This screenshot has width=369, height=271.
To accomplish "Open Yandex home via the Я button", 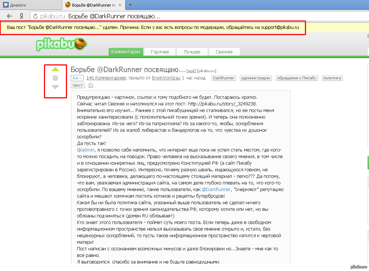I will coord(21,16).
